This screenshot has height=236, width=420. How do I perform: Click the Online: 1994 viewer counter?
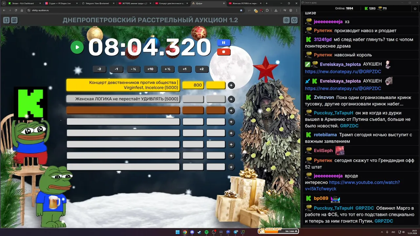point(344,8)
